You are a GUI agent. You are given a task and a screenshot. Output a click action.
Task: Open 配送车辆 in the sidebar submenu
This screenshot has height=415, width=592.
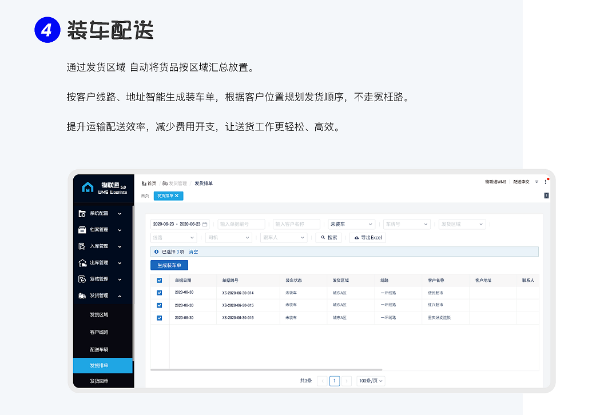click(99, 350)
